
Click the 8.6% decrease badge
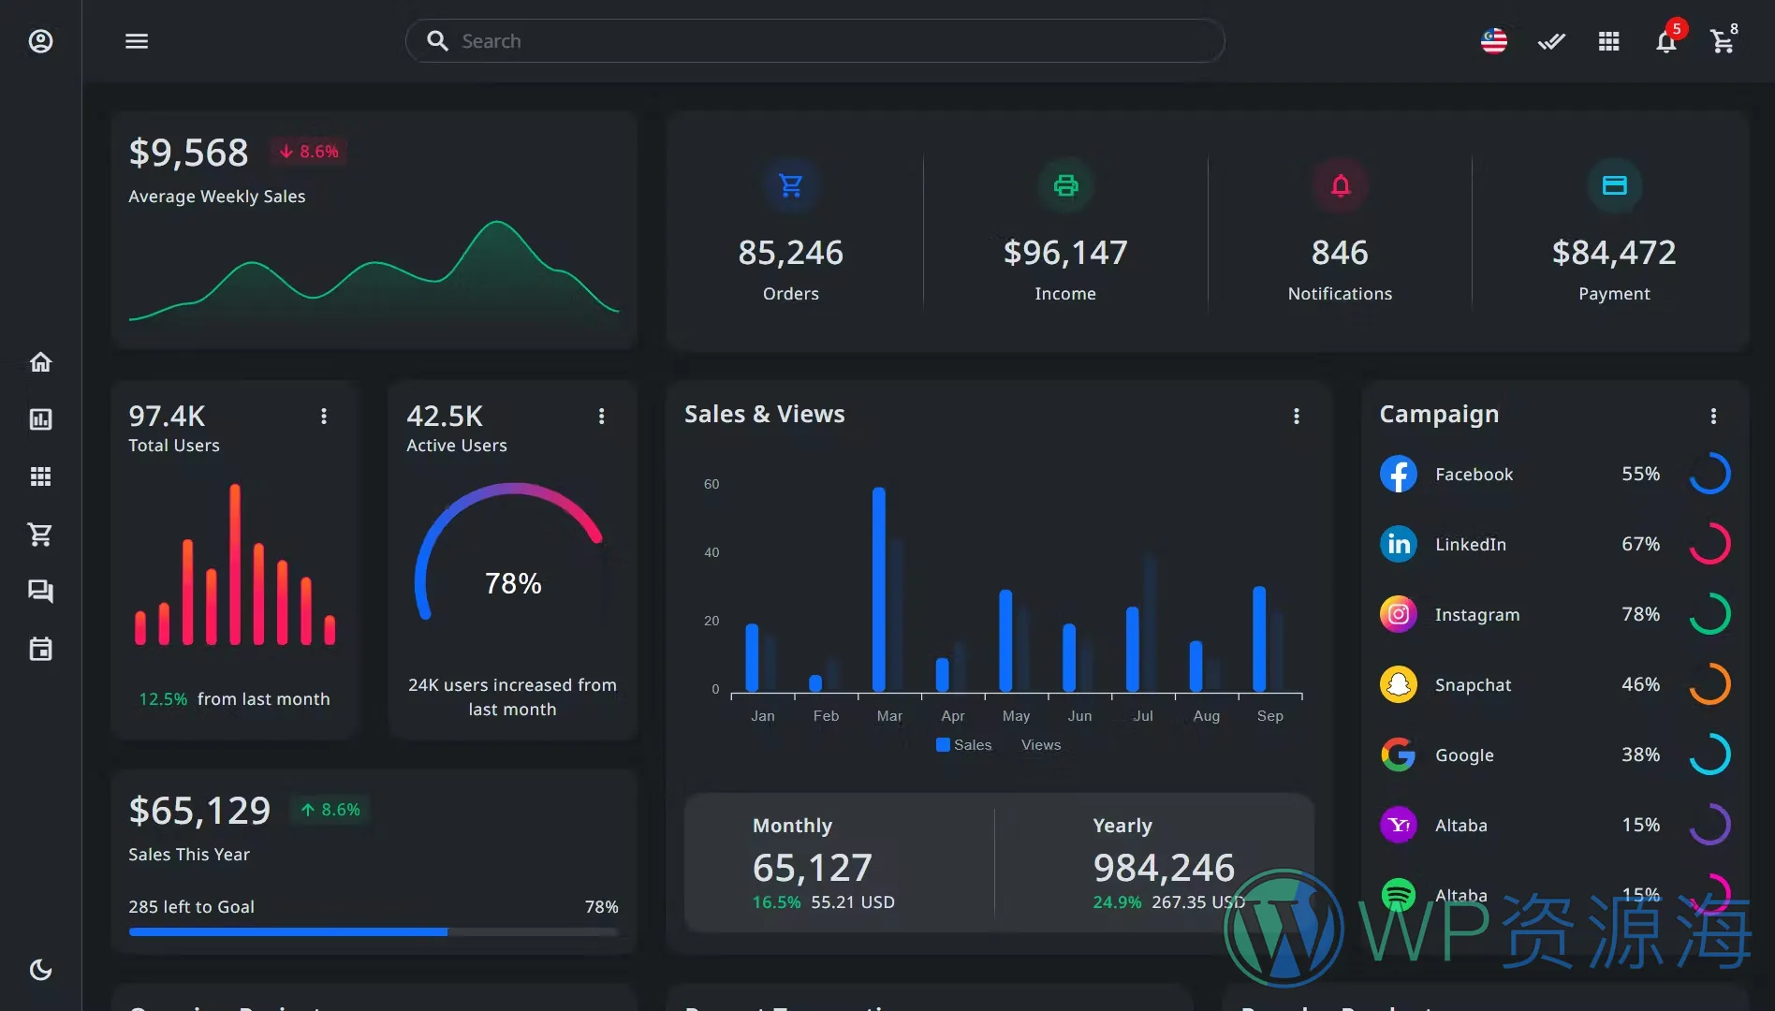tap(309, 152)
